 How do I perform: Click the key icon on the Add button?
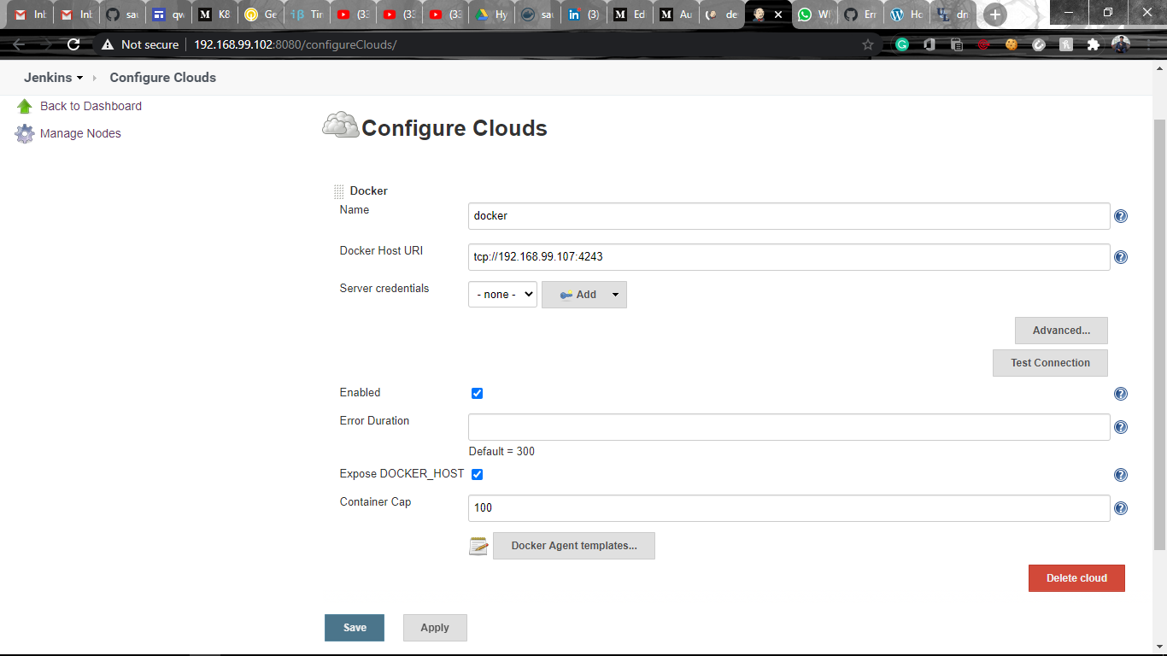pos(566,295)
